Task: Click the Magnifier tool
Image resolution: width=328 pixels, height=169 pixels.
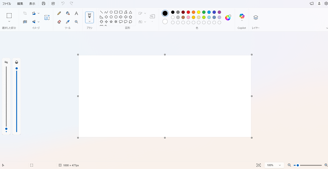Action: click(x=76, y=22)
